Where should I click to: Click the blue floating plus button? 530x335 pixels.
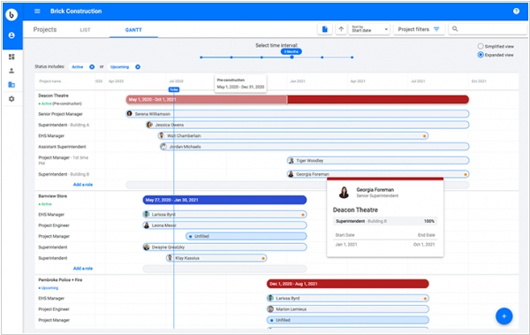[504, 316]
